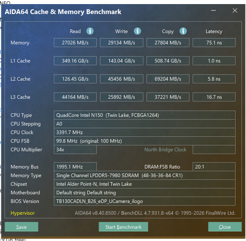Viewport: 246px width, 241px height.
Task: Select L2 Cache read 126.45 GB/s
Action: click(75, 79)
